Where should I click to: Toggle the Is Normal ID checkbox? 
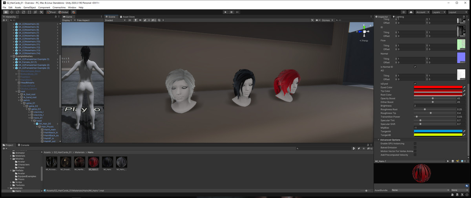[415, 67]
